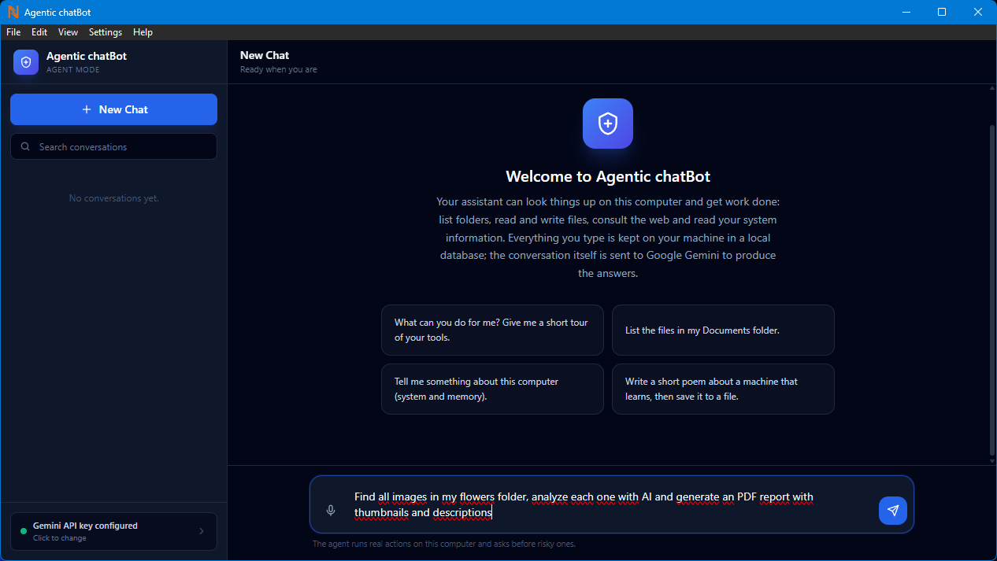The width and height of the screenshot is (997, 561).
Task: Select 'Write a short poem' suggestion card
Action: pos(723,389)
